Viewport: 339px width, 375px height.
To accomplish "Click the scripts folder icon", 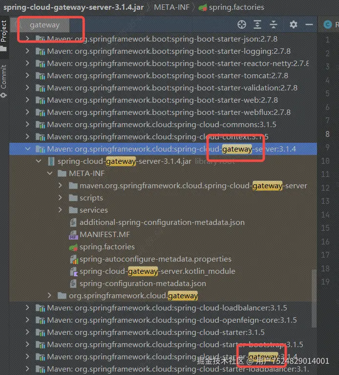I will point(73,198).
